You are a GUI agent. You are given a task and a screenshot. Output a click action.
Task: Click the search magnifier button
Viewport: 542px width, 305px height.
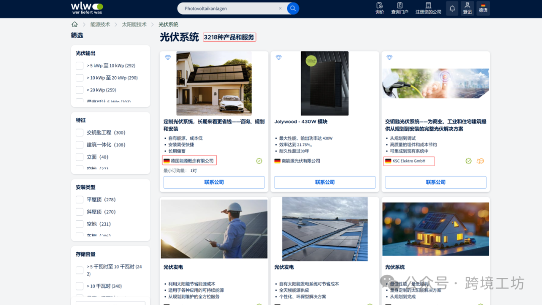293,8
